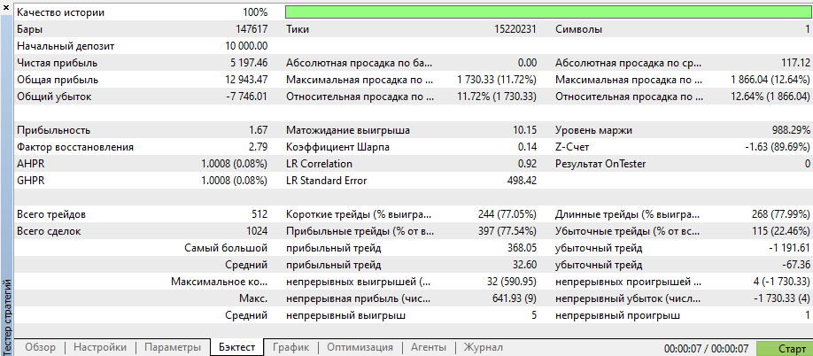The height and width of the screenshot is (356, 813).
Task: Click the Матожидание выигрыша value 10.15
Action: (526, 130)
